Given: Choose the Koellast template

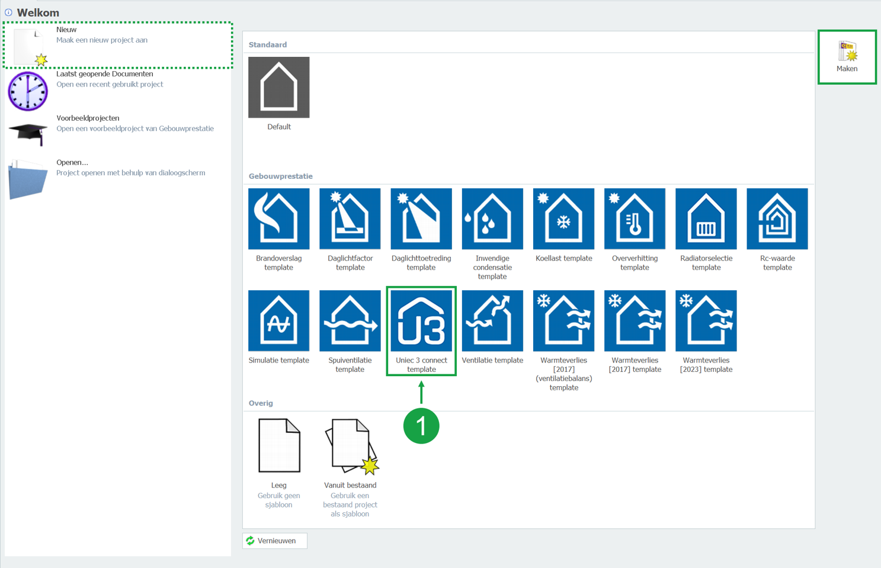Looking at the screenshot, I should tap(563, 219).
